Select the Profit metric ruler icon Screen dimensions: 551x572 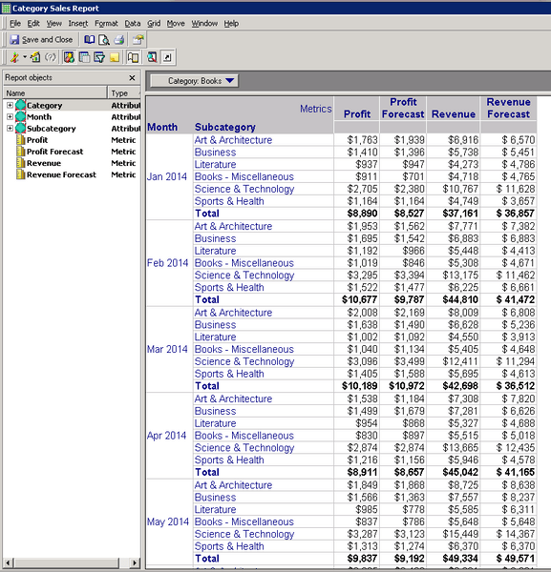(20, 140)
